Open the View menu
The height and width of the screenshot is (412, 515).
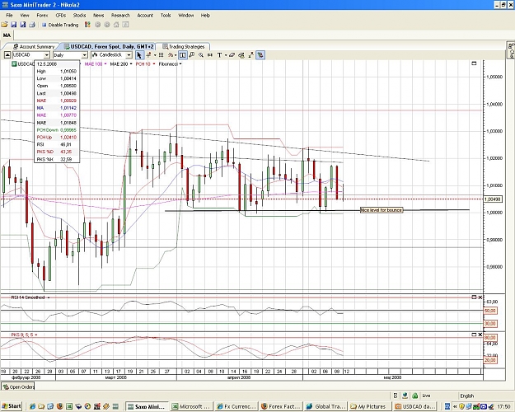pyautogui.click(x=25, y=15)
